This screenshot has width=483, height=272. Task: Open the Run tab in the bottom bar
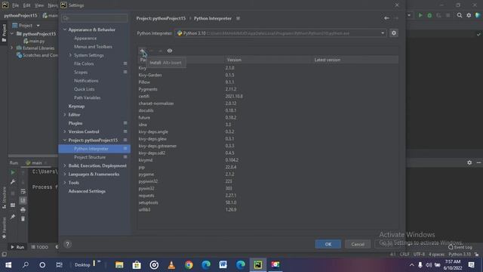point(17,247)
